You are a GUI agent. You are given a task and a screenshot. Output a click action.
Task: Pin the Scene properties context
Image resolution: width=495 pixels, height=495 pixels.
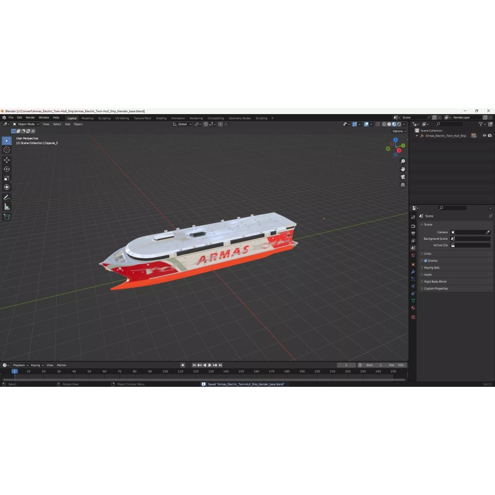490,216
